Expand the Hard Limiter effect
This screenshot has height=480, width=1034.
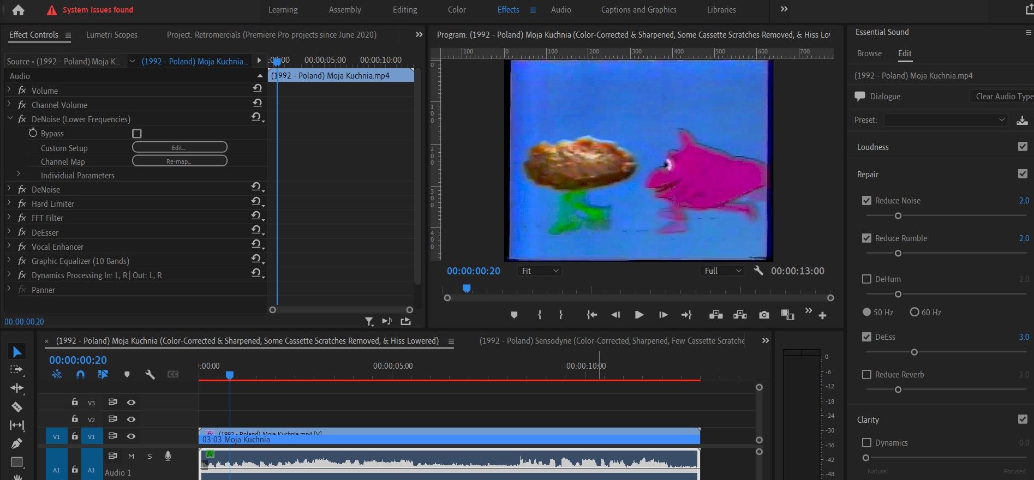pyautogui.click(x=9, y=203)
